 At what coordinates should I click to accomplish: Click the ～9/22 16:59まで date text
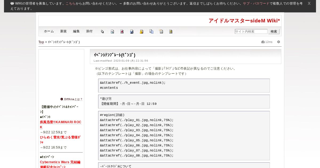[x=53, y=147]
